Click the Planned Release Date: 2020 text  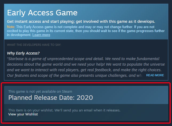pos(51,97)
